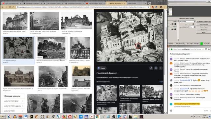Share the previewed image
Viewport: 211px width, 119px height.
coord(151,68)
